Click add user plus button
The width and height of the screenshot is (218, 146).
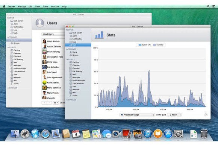coord(44,103)
